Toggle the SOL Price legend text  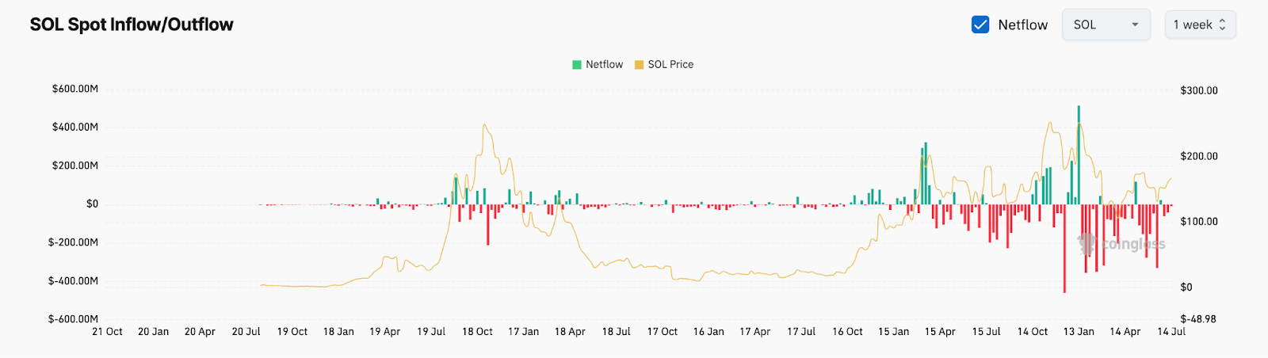point(670,65)
